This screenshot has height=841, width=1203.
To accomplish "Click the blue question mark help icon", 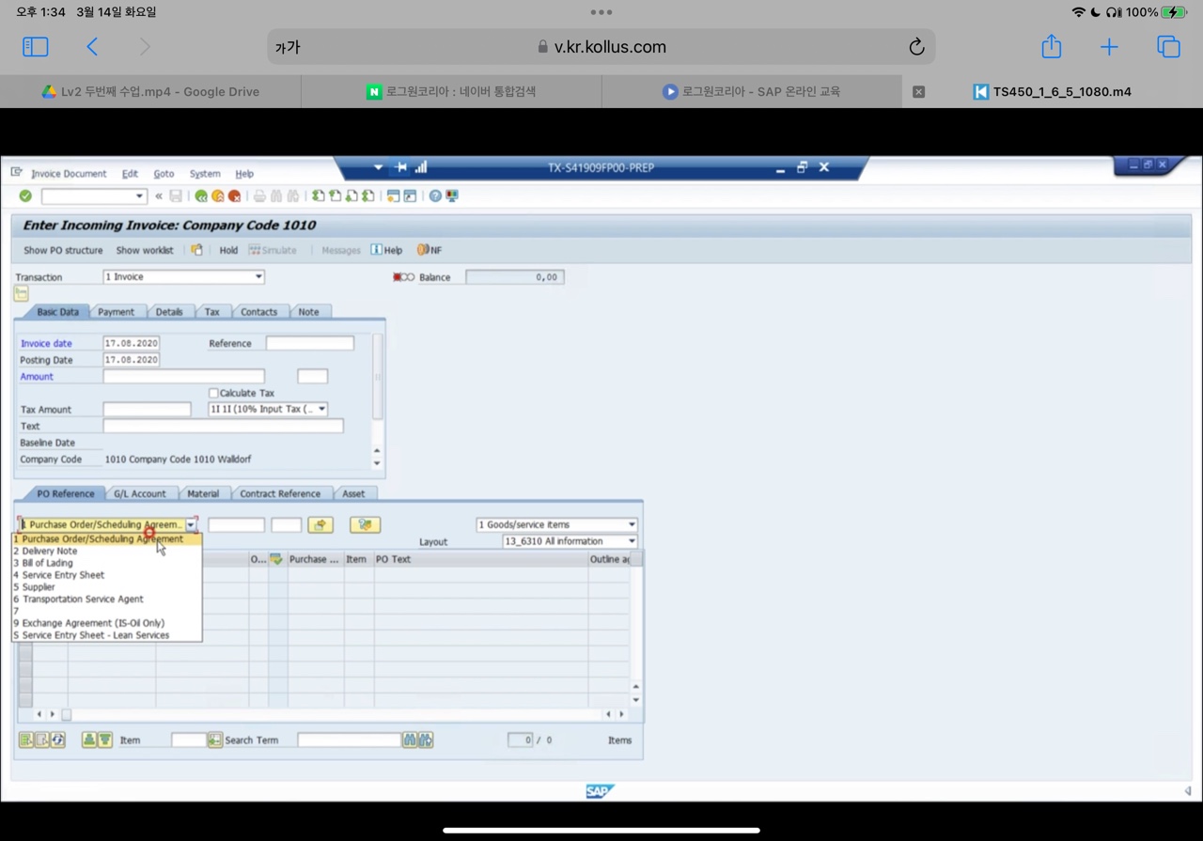I will point(435,195).
